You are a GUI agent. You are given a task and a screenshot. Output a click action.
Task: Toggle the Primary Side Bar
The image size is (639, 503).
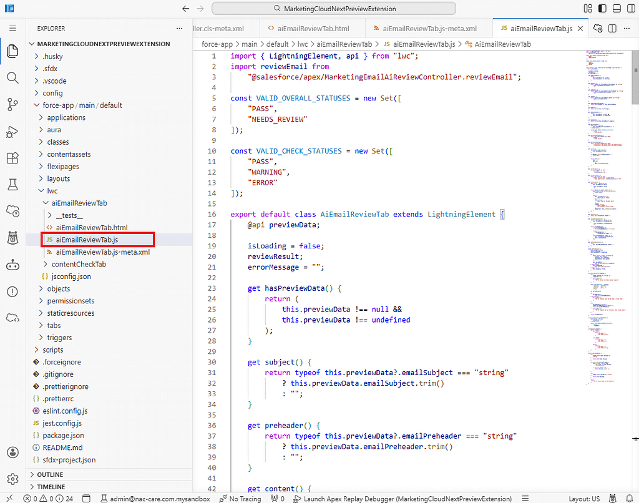pyautogui.click(x=602, y=9)
